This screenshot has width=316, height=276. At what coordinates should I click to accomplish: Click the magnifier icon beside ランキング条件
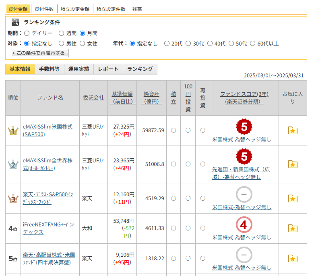[15, 22]
